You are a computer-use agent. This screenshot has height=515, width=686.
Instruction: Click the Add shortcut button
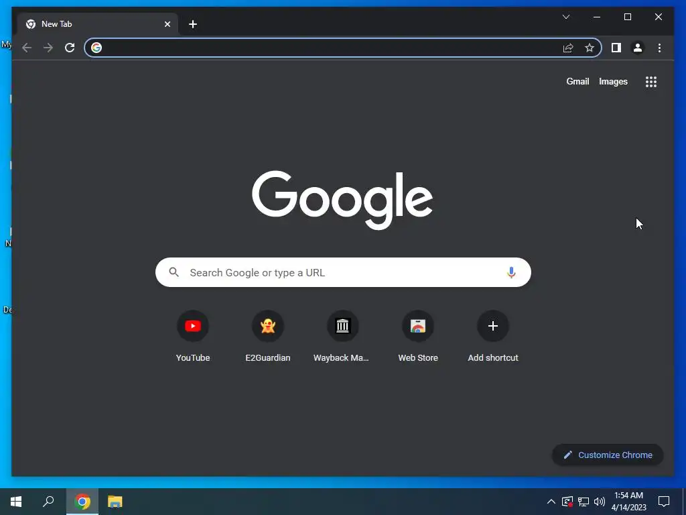pos(493,337)
